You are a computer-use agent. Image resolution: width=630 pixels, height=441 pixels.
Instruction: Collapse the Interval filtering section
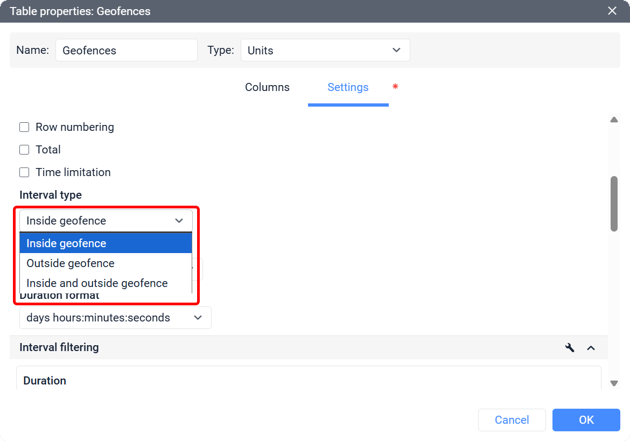(591, 348)
